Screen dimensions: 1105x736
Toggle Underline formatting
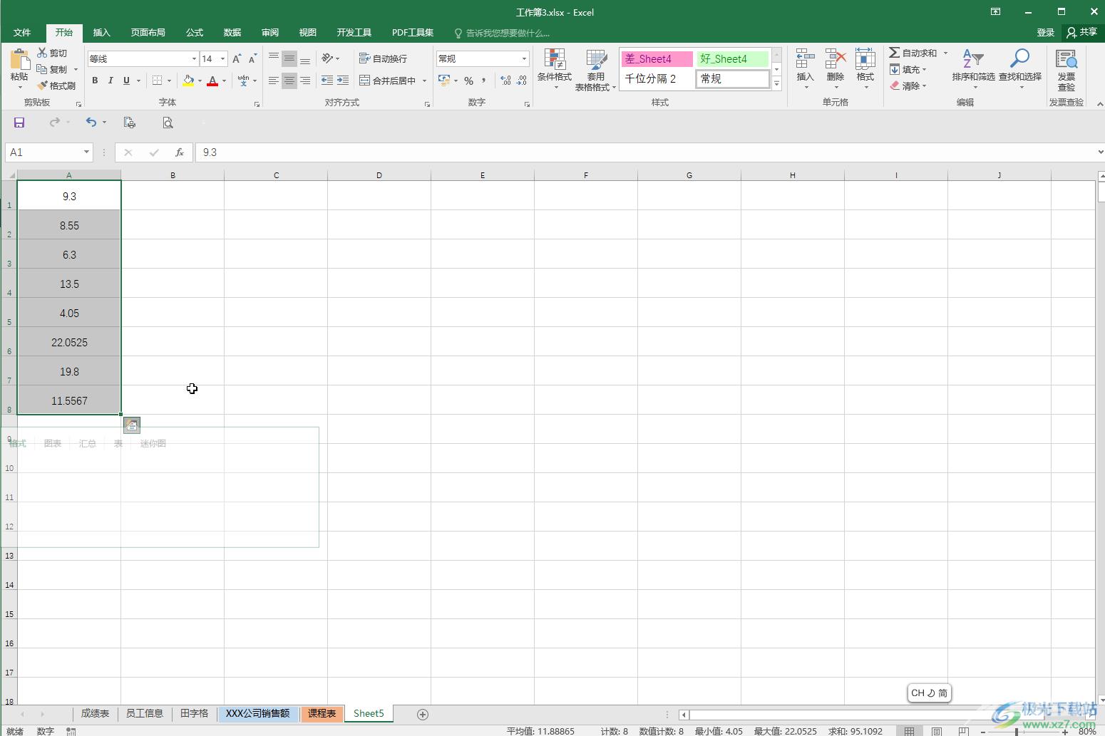pyautogui.click(x=126, y=81)
